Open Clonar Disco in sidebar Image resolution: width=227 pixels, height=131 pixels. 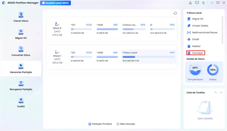pyautogui.click(x=21, y=17)
